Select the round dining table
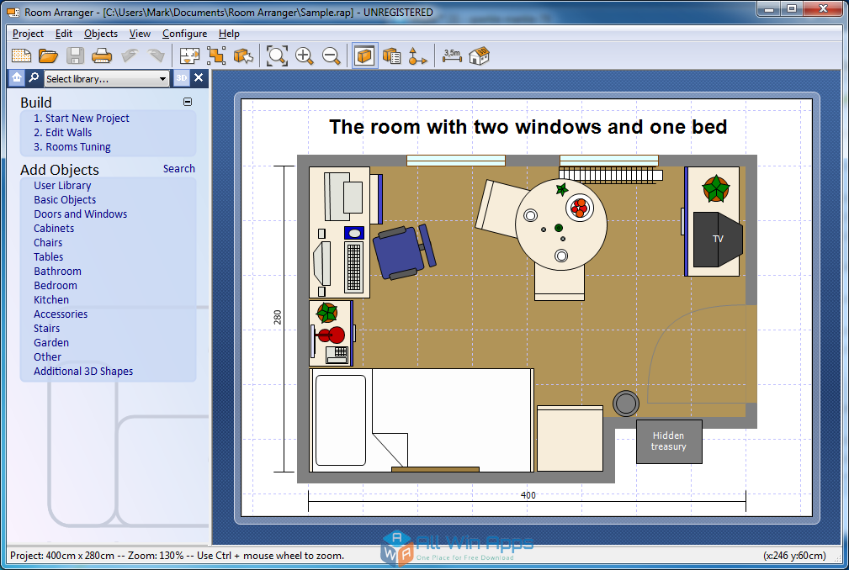849x570 pixels. [561, 224]
